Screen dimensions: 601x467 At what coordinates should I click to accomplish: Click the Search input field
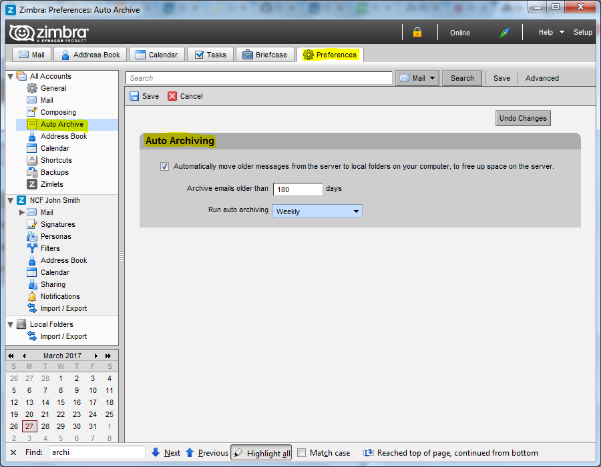[258, 78]
